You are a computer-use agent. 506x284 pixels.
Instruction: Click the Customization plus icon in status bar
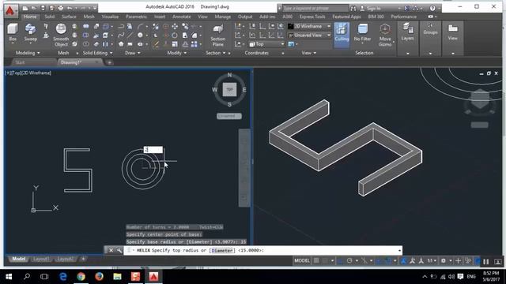pyautogui.click(x=458, y=261)
